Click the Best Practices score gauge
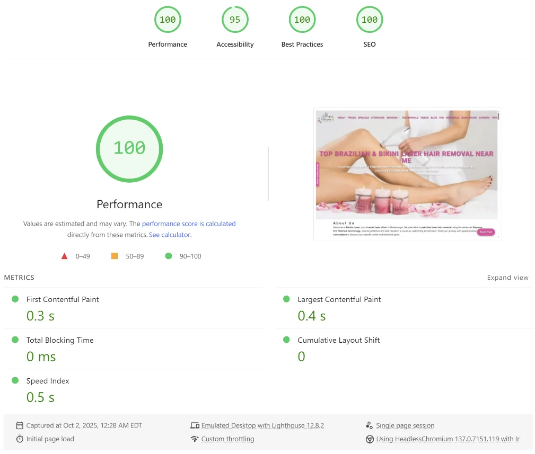 pyautogui.click(x=302, y=20)
